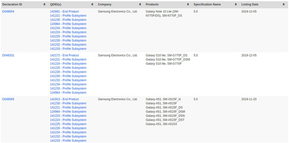Select specification 5.0 in the D048565 row
289x143 pixels.
pos(196,99)
